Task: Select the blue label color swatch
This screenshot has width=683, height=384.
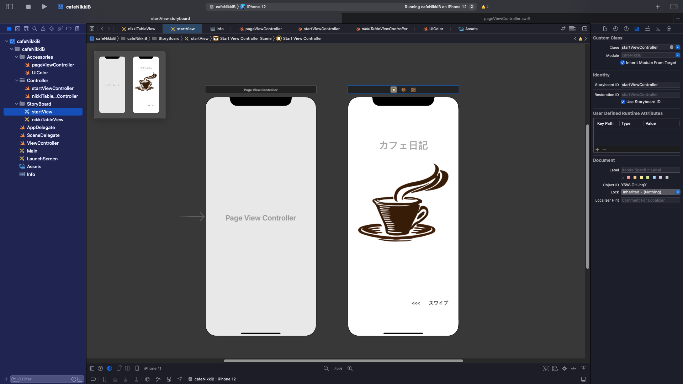Action: coord(654,177)
